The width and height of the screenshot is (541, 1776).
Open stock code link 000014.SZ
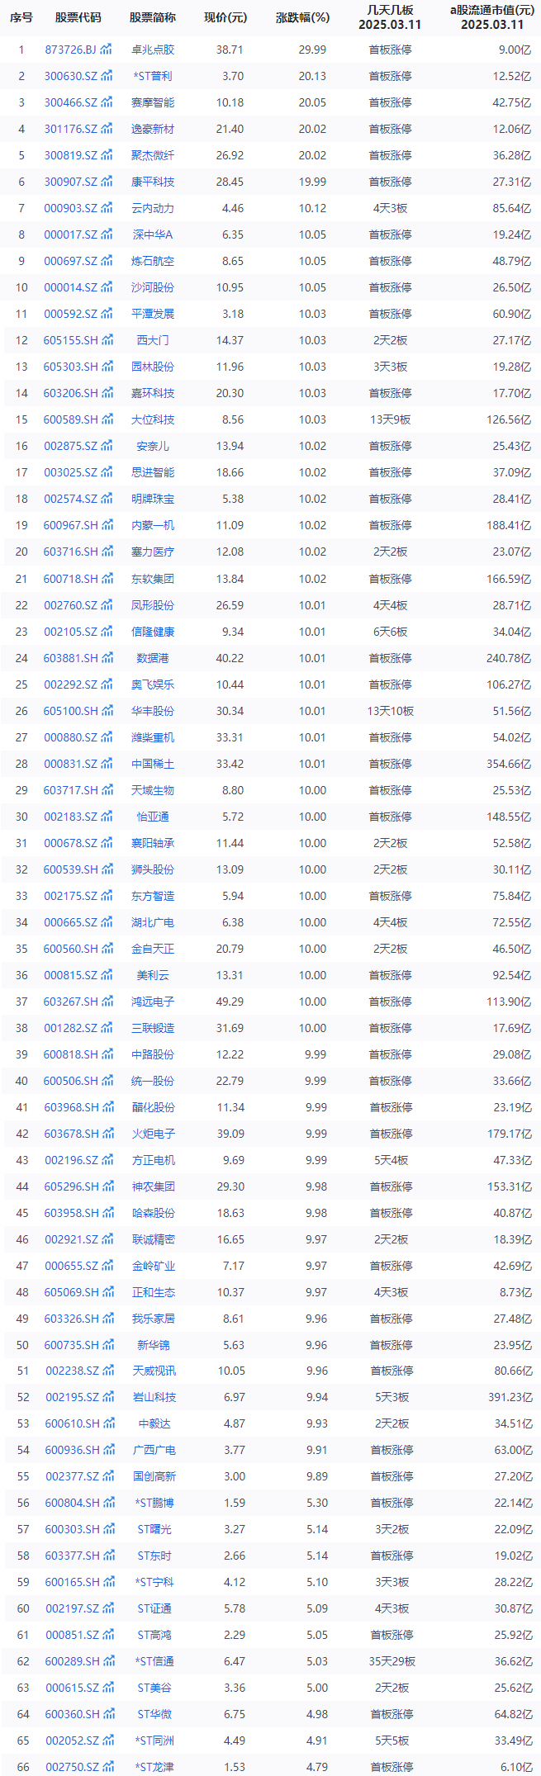(71, 287)
